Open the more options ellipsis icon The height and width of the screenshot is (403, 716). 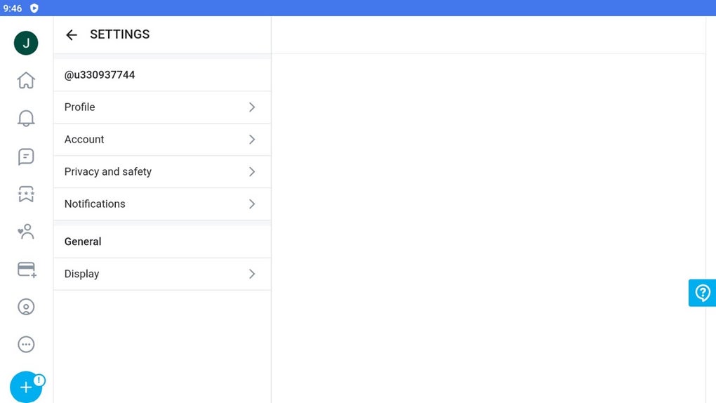(26, 344)
